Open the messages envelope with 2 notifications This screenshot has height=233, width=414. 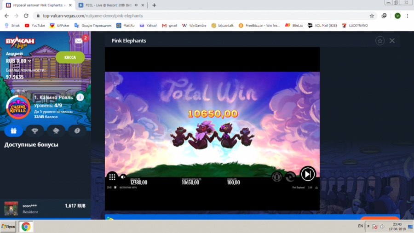pos(79,41)
